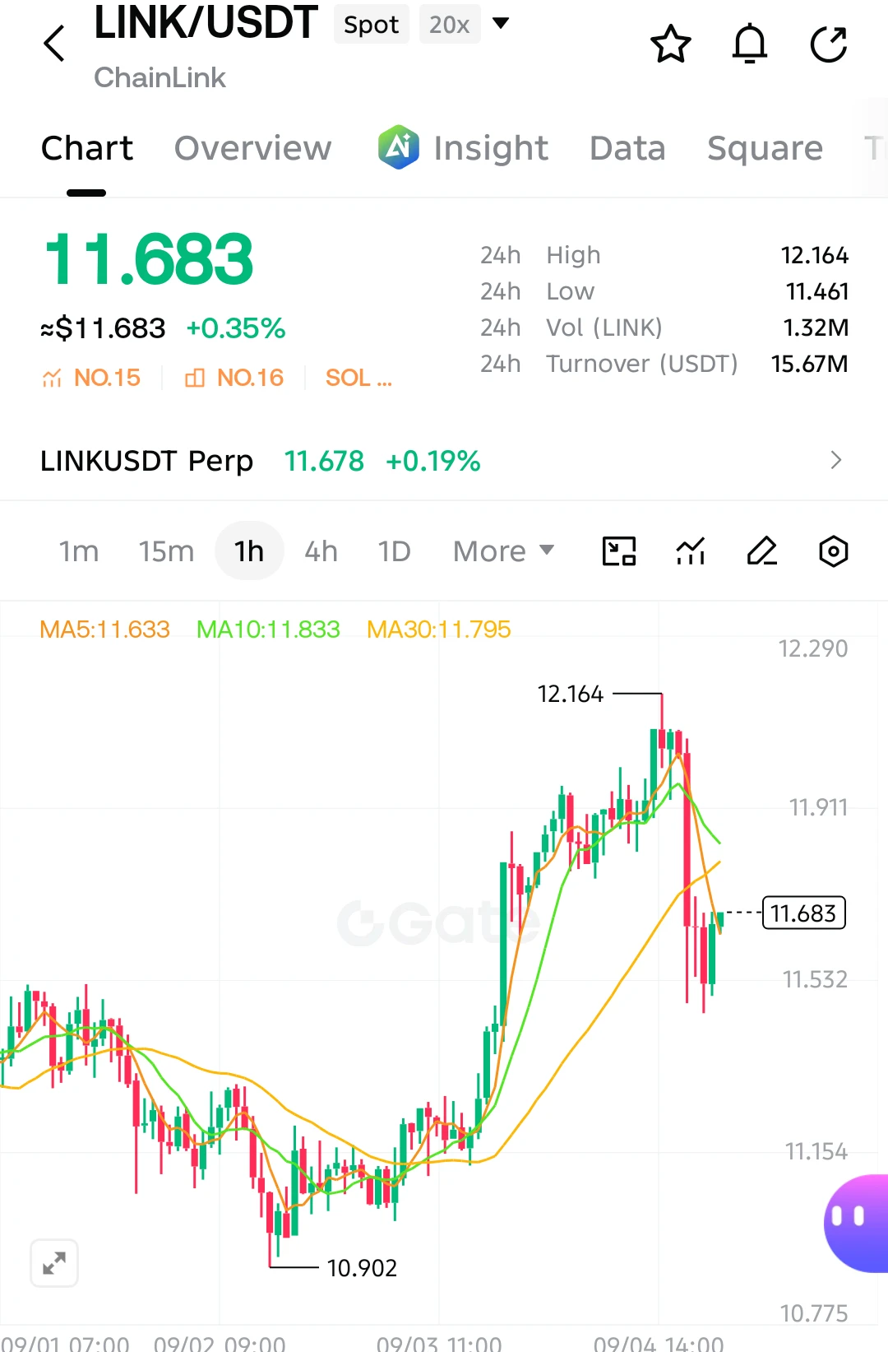
Task: Tap the 20x leverage badge
Action: coord(449,25)
